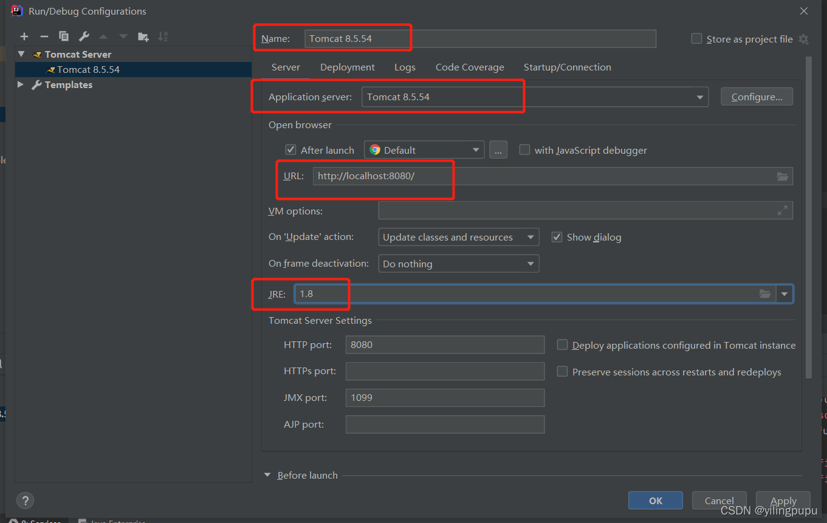Click in the HTTPs port field
The width and height of the screenshot is (827, 523).
tap(445, 371)
